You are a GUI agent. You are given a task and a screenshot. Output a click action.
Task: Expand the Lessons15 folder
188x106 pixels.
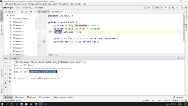click(x=11, y=41)
